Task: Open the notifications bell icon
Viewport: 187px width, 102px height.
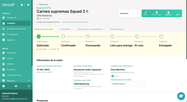Action: [x=22, y=5]
